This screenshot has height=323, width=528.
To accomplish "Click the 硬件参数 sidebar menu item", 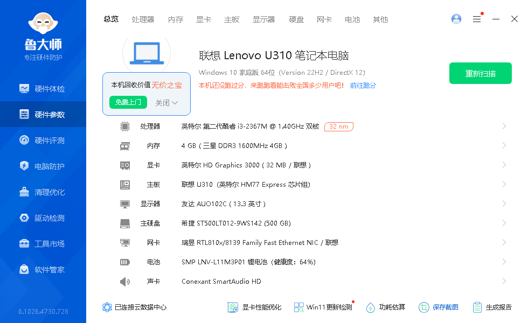I will [x=43, y=114].
